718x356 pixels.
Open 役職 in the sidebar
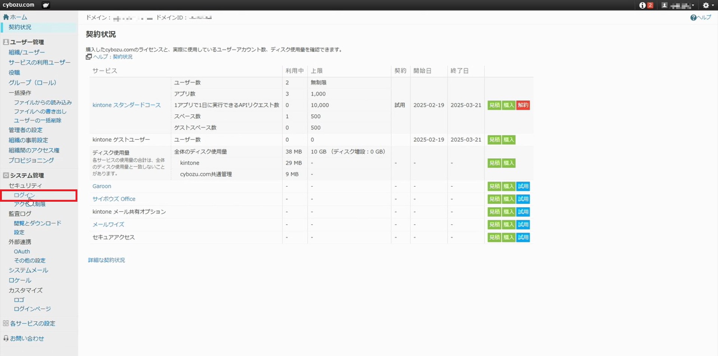click(x=14, y=72)
